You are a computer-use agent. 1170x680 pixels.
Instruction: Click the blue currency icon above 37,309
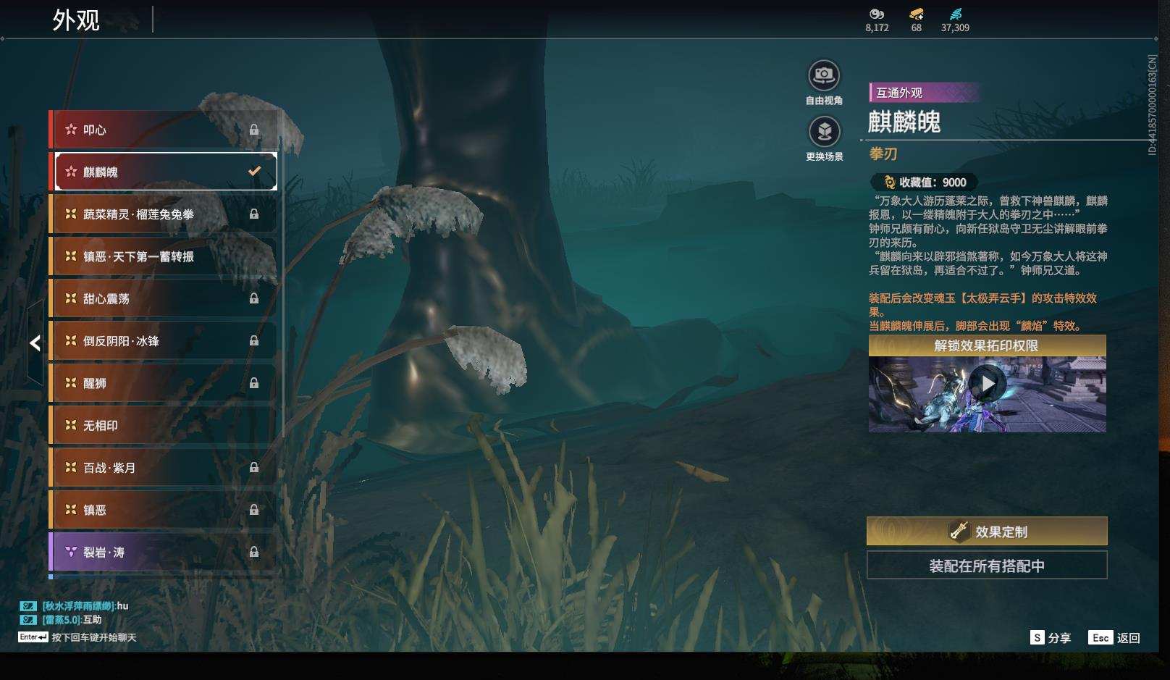pyautogui.click(x=956, y=14)
